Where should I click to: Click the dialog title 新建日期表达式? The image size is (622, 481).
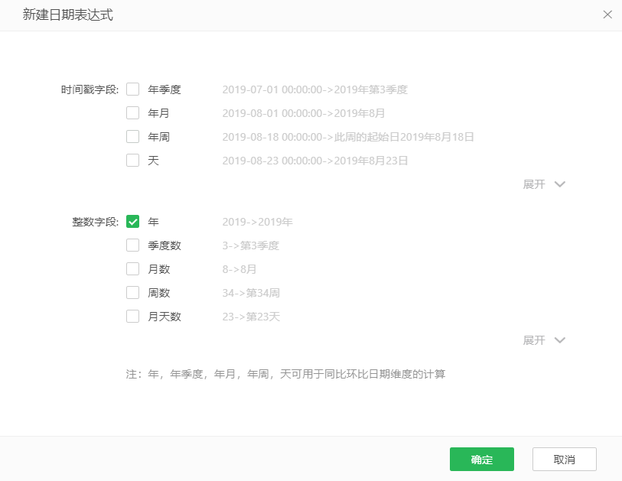pyautogui.click(x=68, y=15)
